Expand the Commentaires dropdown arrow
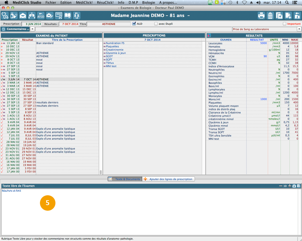 32,29
